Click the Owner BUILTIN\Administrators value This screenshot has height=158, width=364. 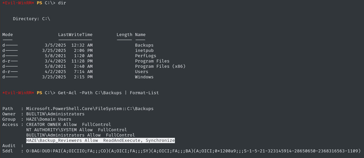[x=55, y=114]
